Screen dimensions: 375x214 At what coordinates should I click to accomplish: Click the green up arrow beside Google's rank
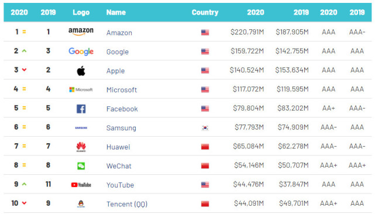tap(24, 51)
